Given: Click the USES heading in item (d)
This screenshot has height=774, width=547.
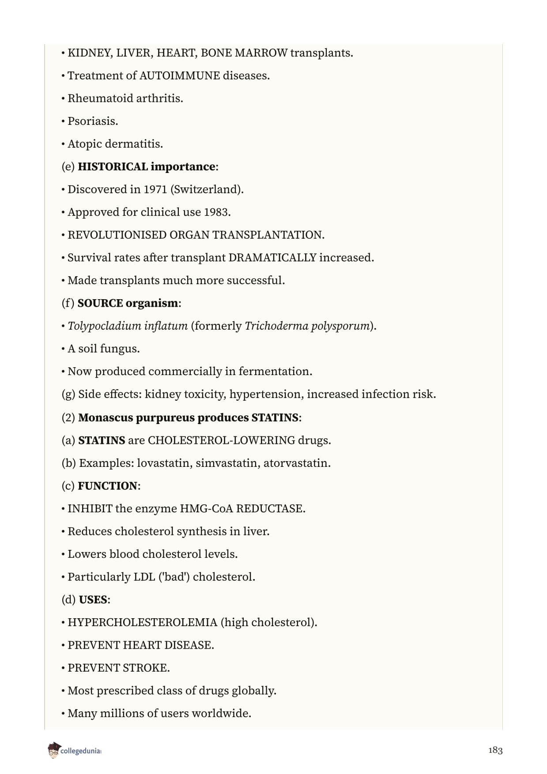Looking at the screenshot, I should click(x=93, y=600).
